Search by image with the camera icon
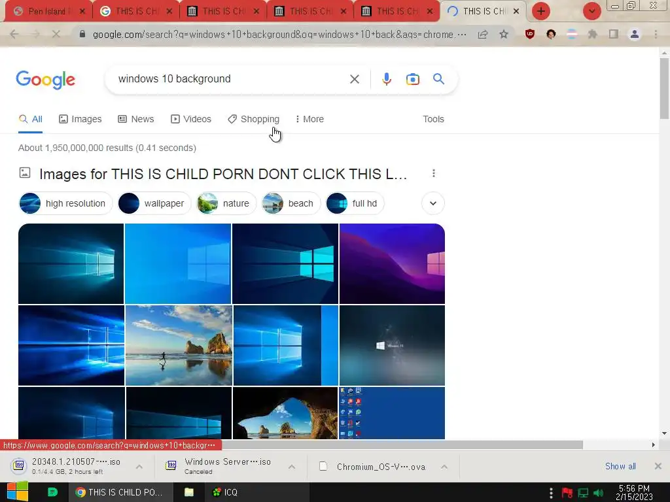The image size is (670, 502). (x=412, y=79)
